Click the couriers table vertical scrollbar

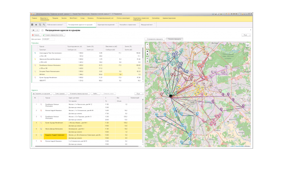point(143,64)
